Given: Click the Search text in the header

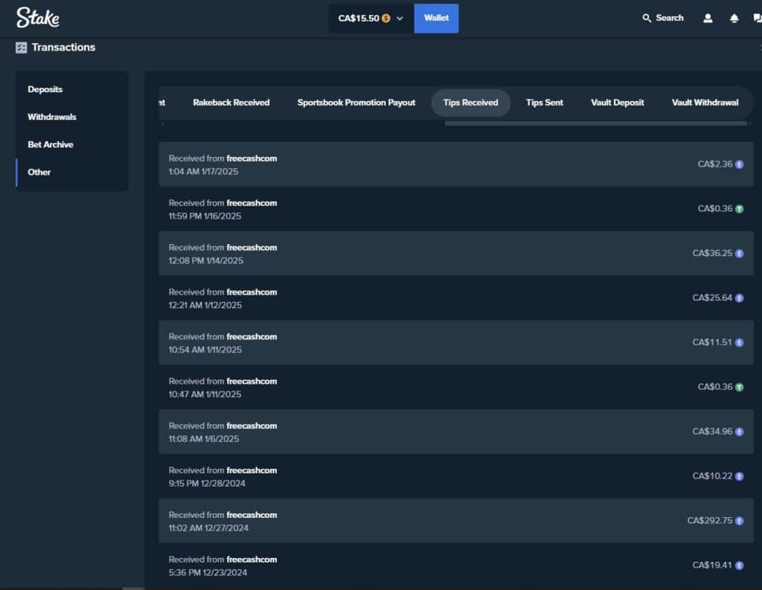Looking at the screenshot, I should [x=669, y=18].
